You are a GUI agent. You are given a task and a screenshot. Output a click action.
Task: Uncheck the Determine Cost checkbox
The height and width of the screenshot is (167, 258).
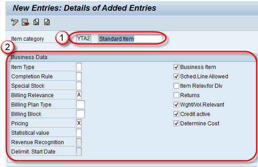[x=176, y=124]
